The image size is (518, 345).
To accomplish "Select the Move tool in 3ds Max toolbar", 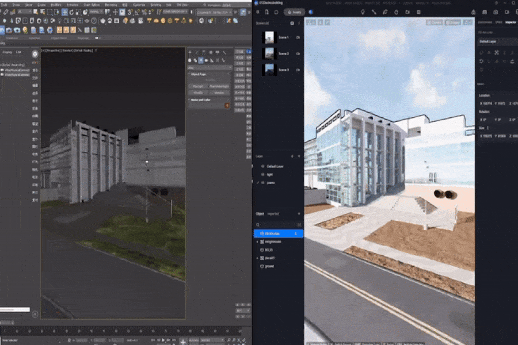I will pyautogui.click(x=64, y=12).
